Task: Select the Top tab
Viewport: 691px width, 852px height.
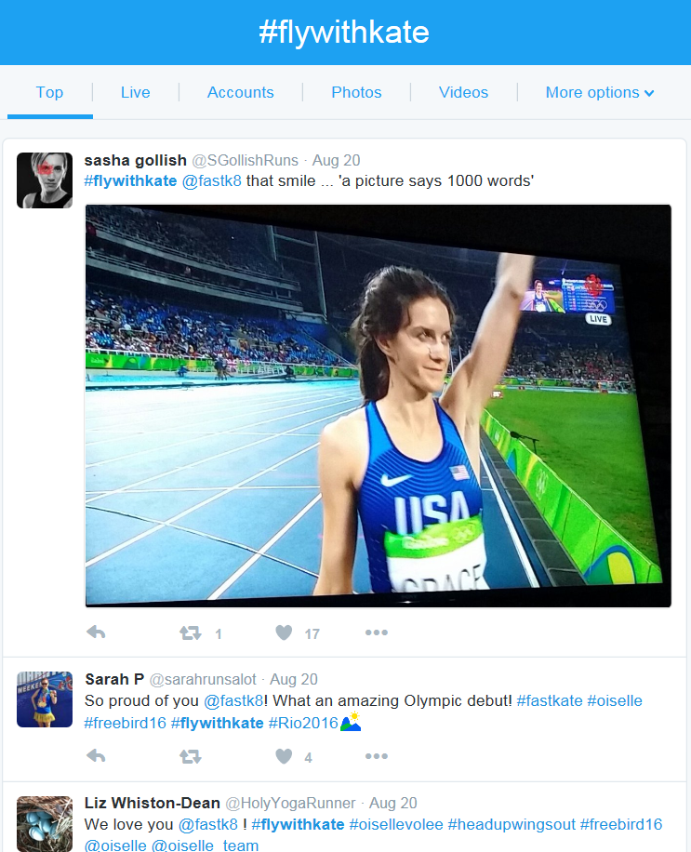Action: 49,92
